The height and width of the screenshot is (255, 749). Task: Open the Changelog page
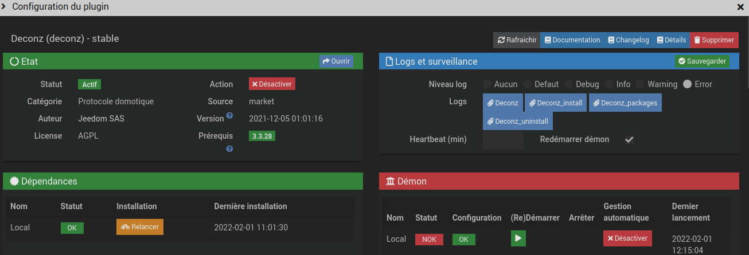click(628, 40)
